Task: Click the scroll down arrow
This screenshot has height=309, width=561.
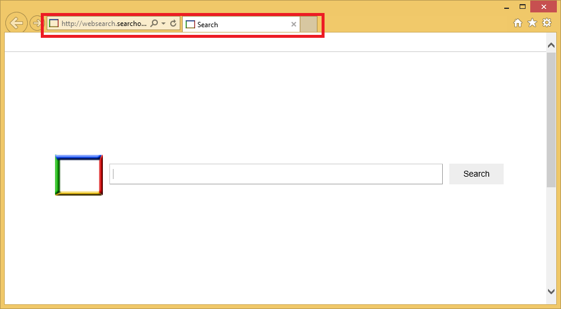Action: [x=551, y=291]
